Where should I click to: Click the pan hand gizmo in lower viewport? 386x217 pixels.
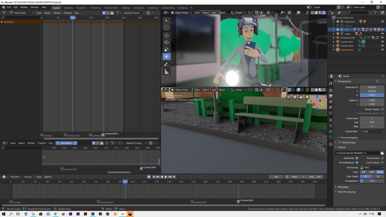(301, 97)
